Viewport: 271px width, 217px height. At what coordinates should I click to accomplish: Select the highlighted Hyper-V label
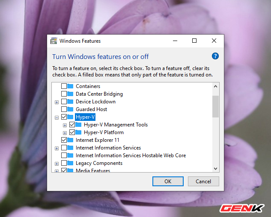(85, 117)
